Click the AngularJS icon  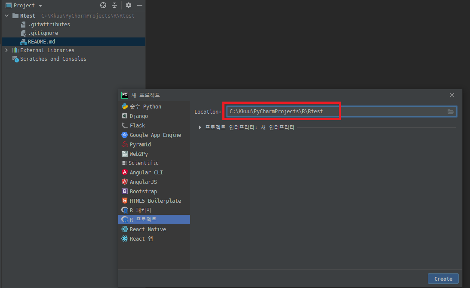tap(125, 182)
